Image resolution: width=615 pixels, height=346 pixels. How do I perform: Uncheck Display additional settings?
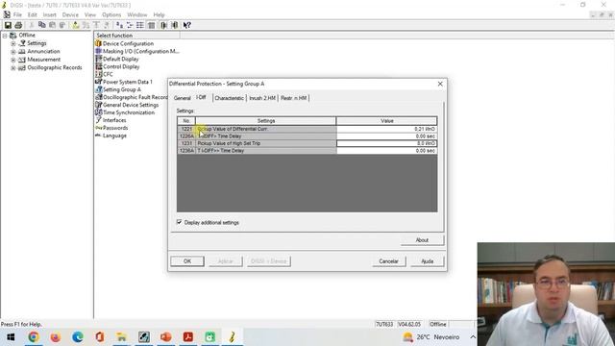pos(180,222)
